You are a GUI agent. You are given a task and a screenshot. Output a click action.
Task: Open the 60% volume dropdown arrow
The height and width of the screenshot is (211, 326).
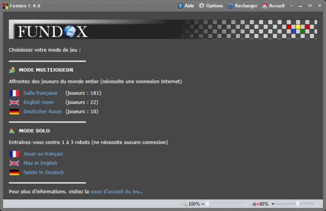(273, 204)
